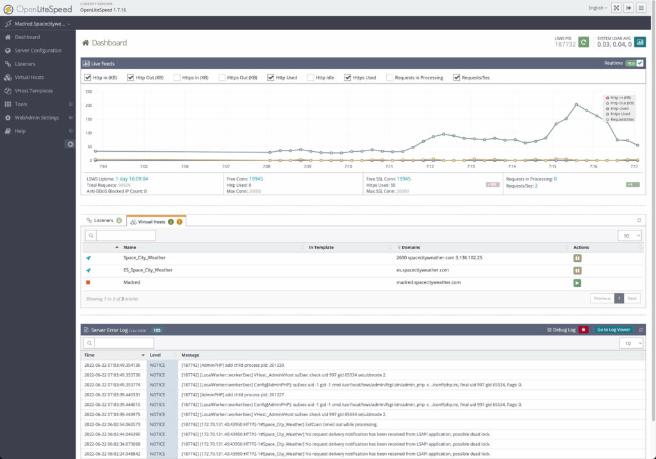This screenshot has width=656, height=459.
Task: Enable the Https In (KB) checkbox
Action: (177, 77)
